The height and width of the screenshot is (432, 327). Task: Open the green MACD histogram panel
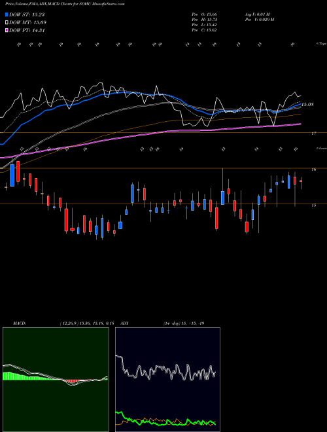56,380
